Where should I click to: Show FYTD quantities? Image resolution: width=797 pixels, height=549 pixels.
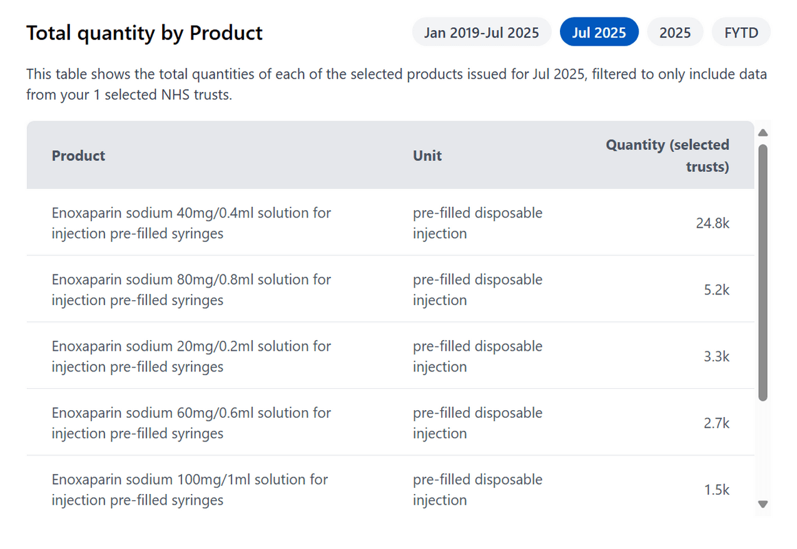pyautogui.click(x=741, y=33)
